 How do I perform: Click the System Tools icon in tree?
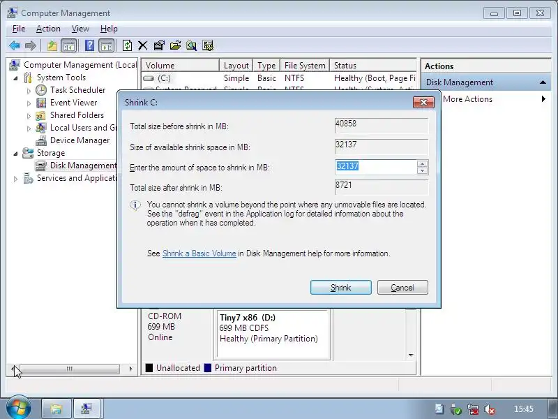pos(28,78)
